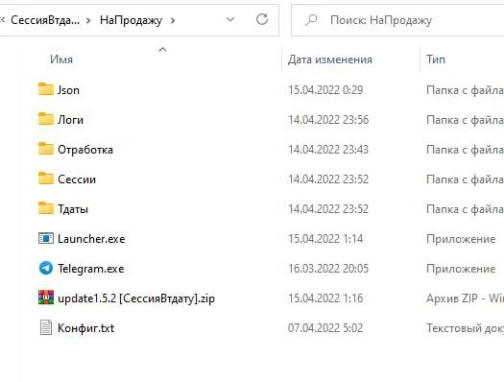Expand the chevron after СессияВтда... breadcrumb
The height and width of the screenshot is (382, 504).
[x=88, y=20]
